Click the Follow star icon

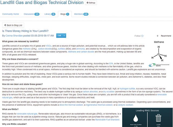142,36
